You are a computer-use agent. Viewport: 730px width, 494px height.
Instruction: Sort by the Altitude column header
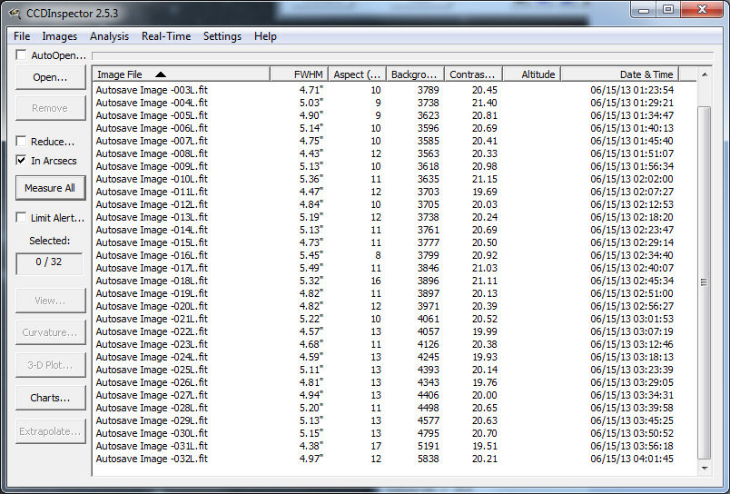coord(531,74)
